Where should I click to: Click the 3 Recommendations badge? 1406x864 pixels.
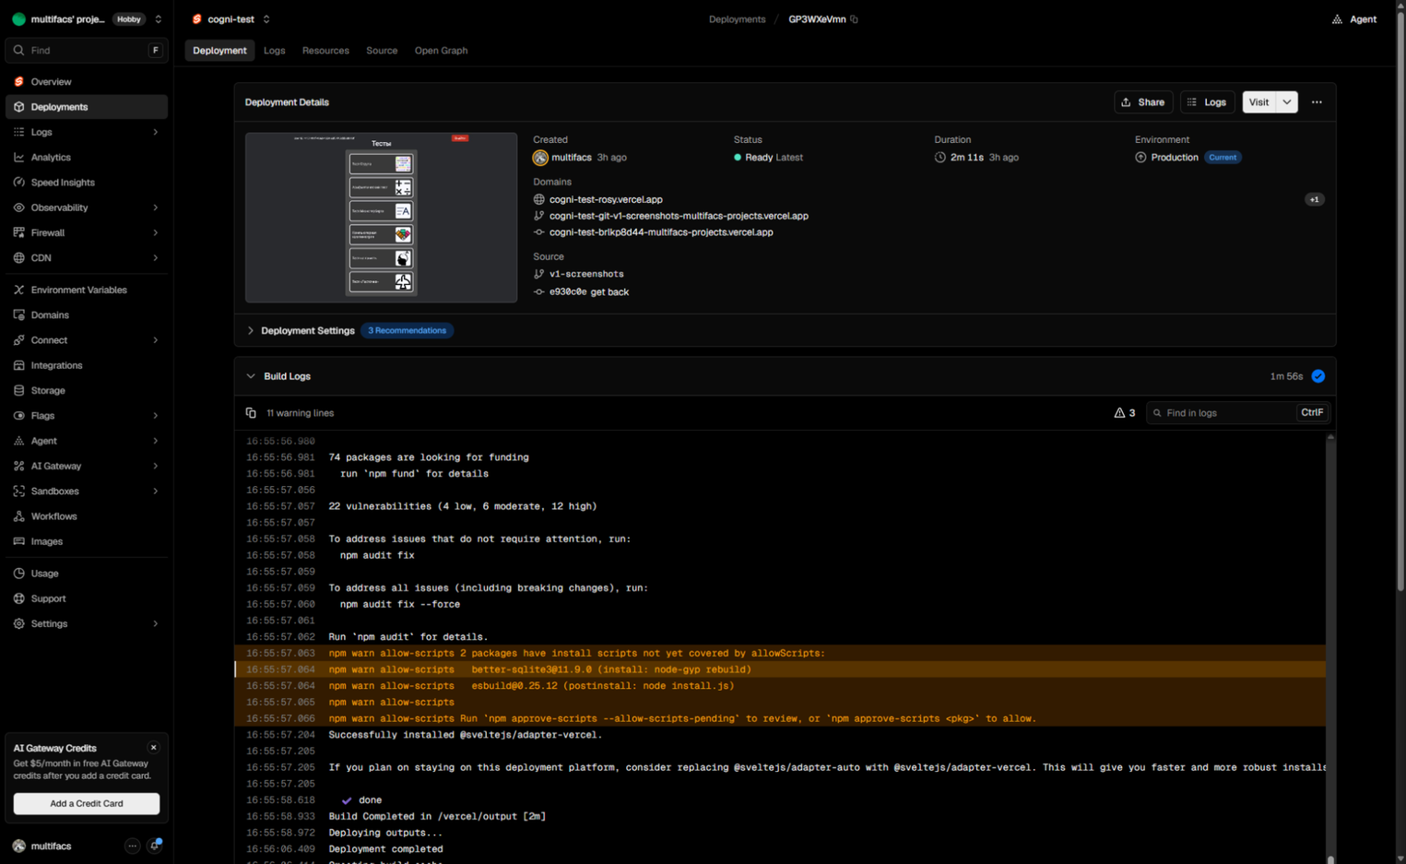coord(407,330)
